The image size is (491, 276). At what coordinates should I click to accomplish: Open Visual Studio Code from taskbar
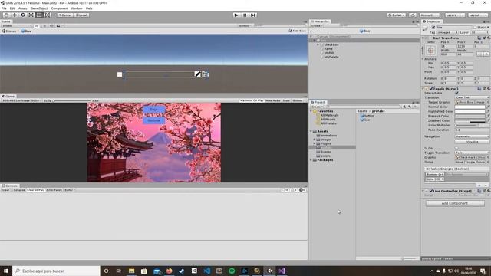206,271
